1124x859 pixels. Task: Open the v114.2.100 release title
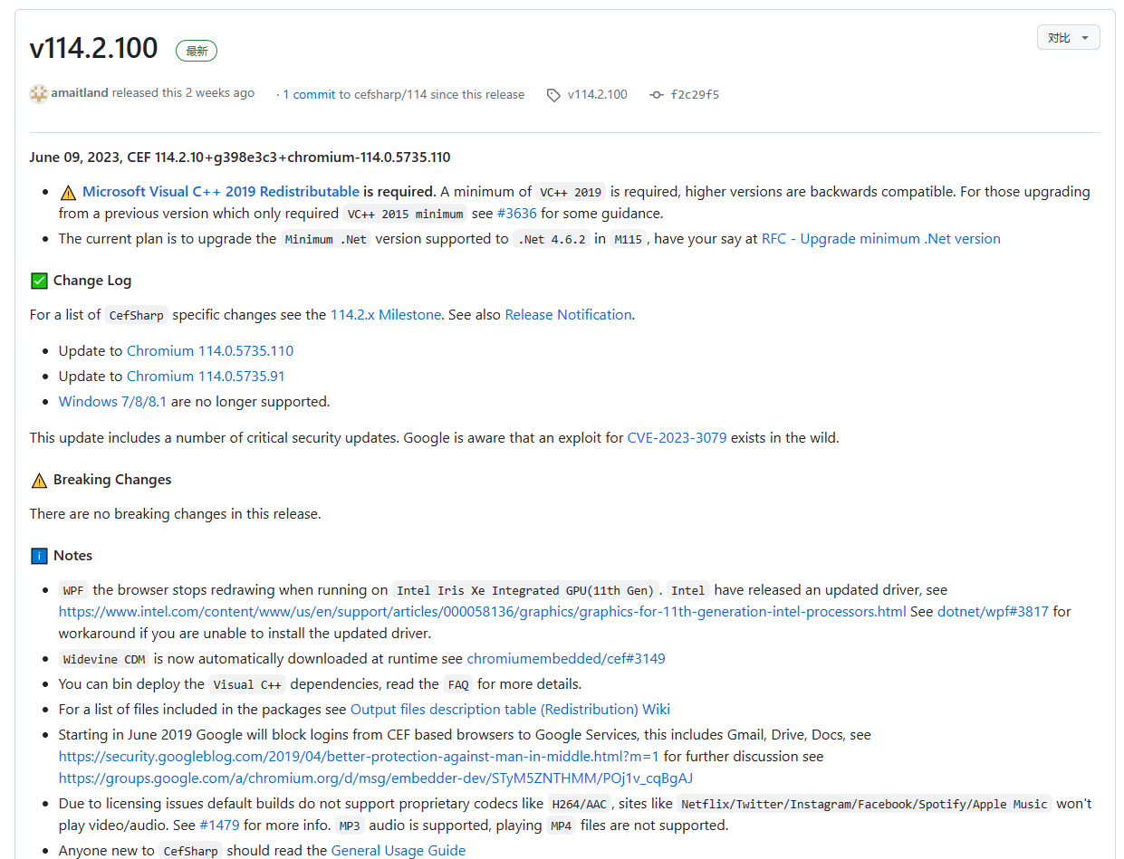93,48
